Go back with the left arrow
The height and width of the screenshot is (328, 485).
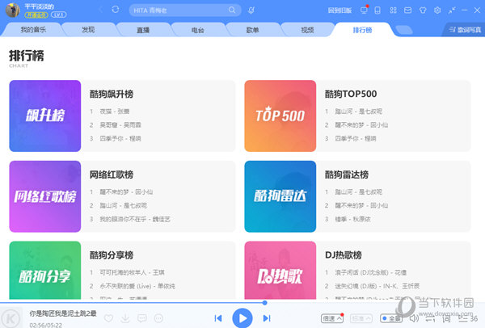pyautogui.click(x=101, y=10)
